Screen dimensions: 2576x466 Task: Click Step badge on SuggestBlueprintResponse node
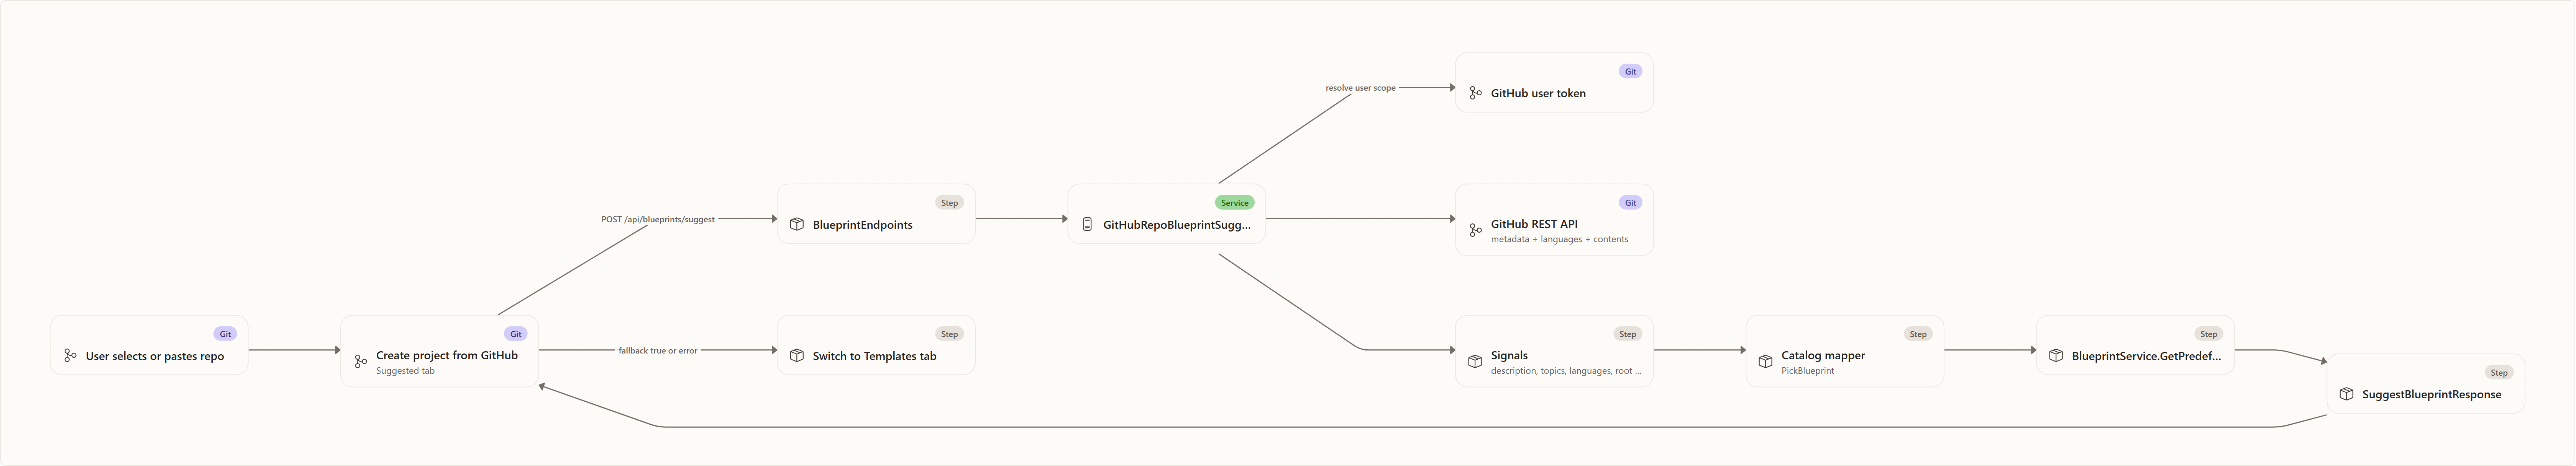pyautogui.click(x=2499, y=373)
